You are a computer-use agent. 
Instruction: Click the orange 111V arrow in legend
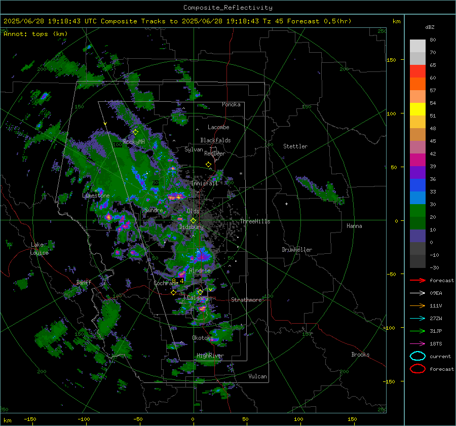417,305
